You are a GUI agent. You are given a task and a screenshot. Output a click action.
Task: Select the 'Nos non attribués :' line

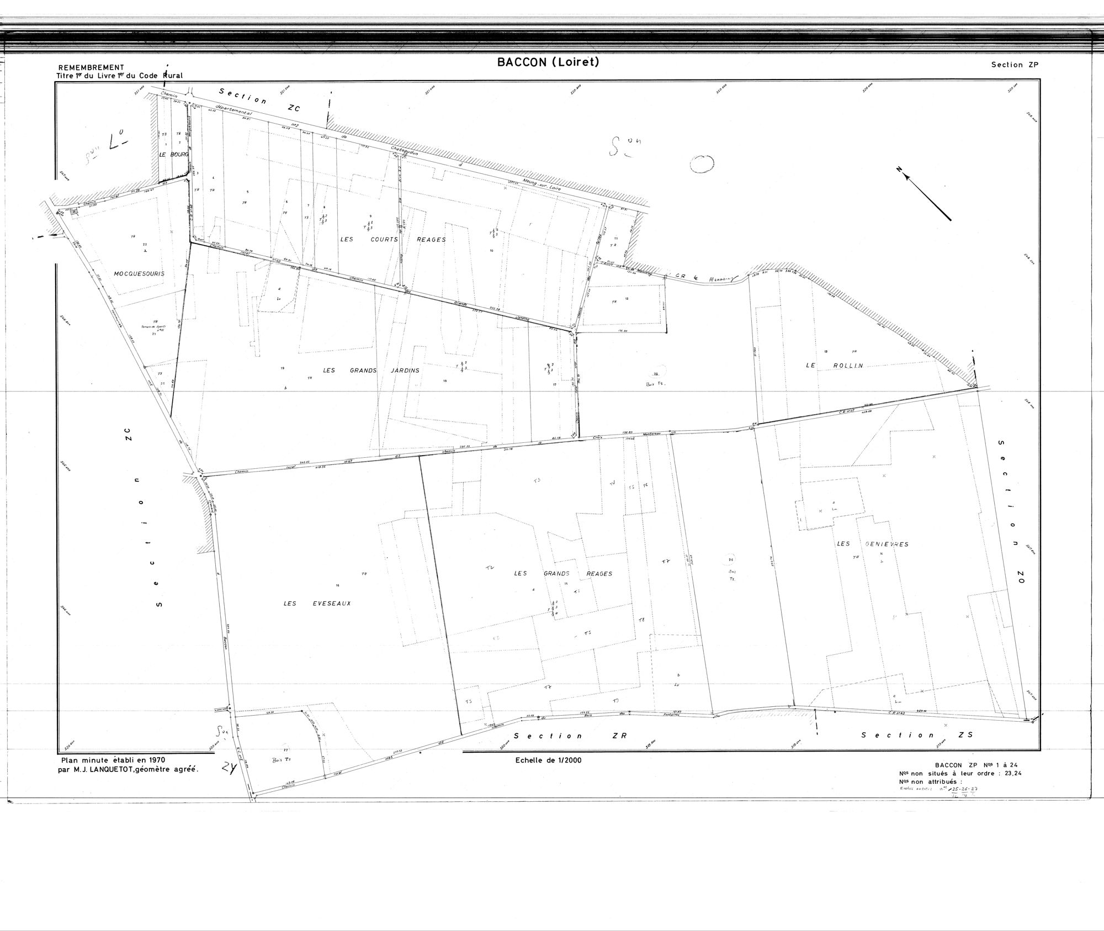point(930,782)
